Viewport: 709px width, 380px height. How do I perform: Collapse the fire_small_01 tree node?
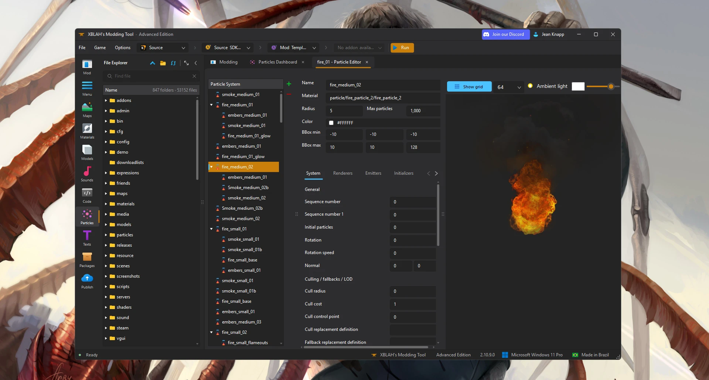click(x=211, y=229)
